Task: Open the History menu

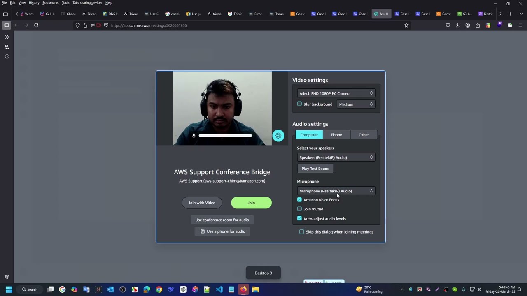Action: coord(34,3)
